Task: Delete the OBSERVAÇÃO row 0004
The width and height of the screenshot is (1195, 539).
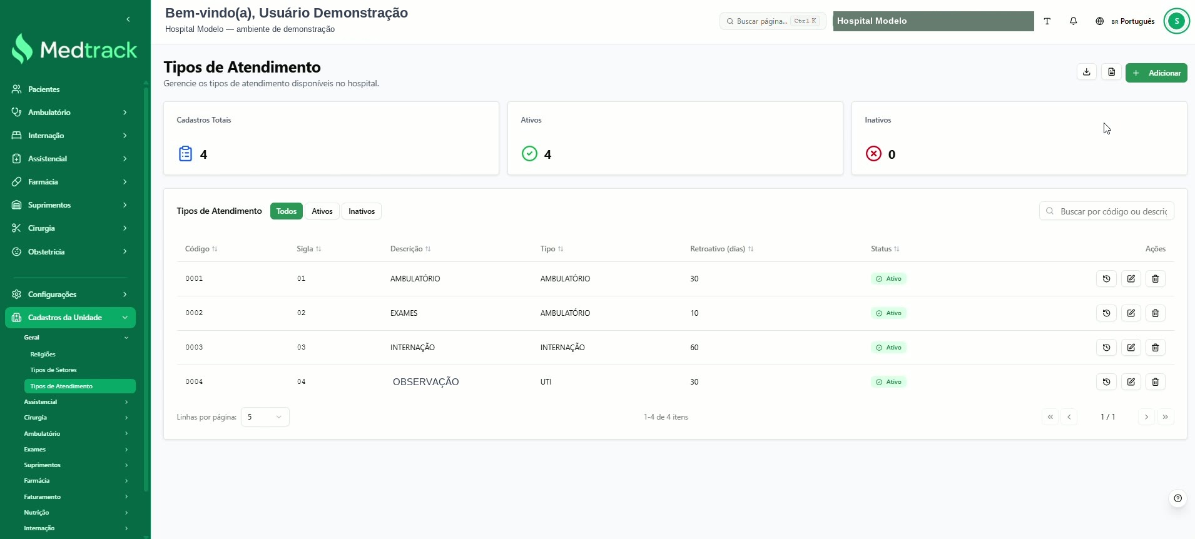Action: [x=1156, y=382]
